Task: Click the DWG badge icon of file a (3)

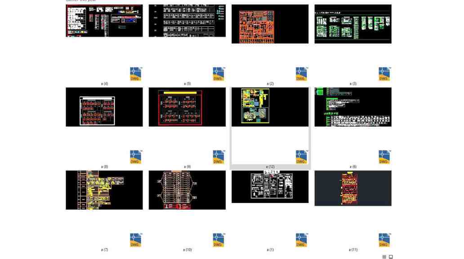Action: click(384, 74)
